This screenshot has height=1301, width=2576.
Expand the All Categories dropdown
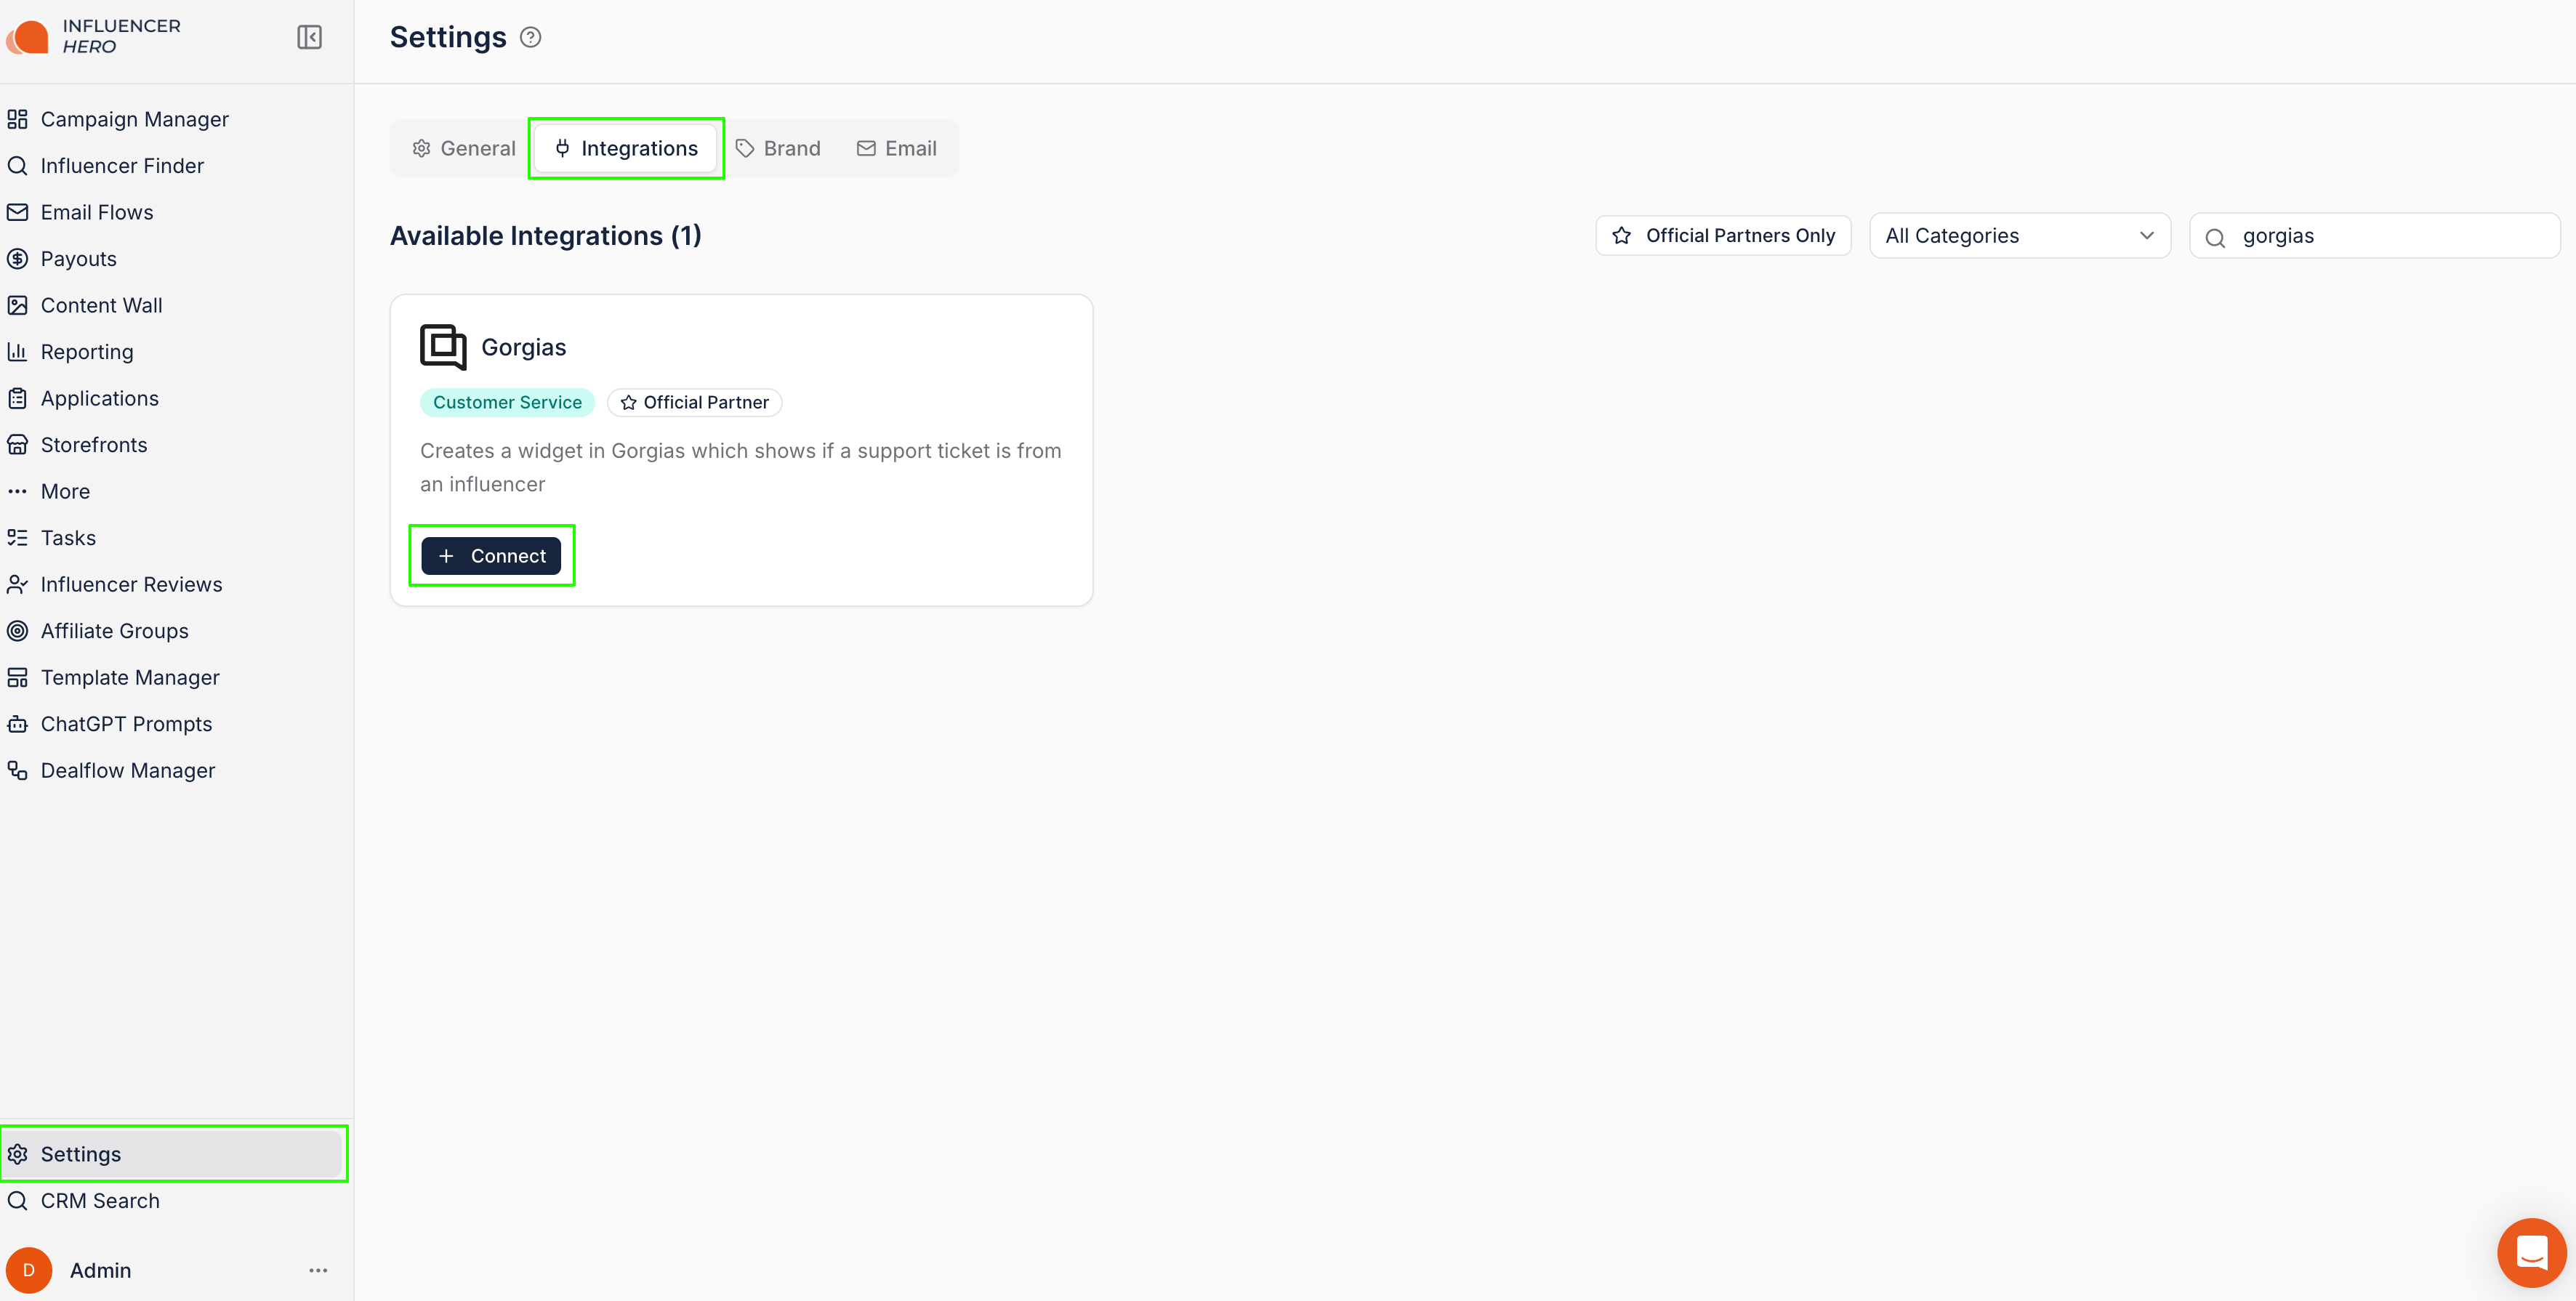[2019, 236]
